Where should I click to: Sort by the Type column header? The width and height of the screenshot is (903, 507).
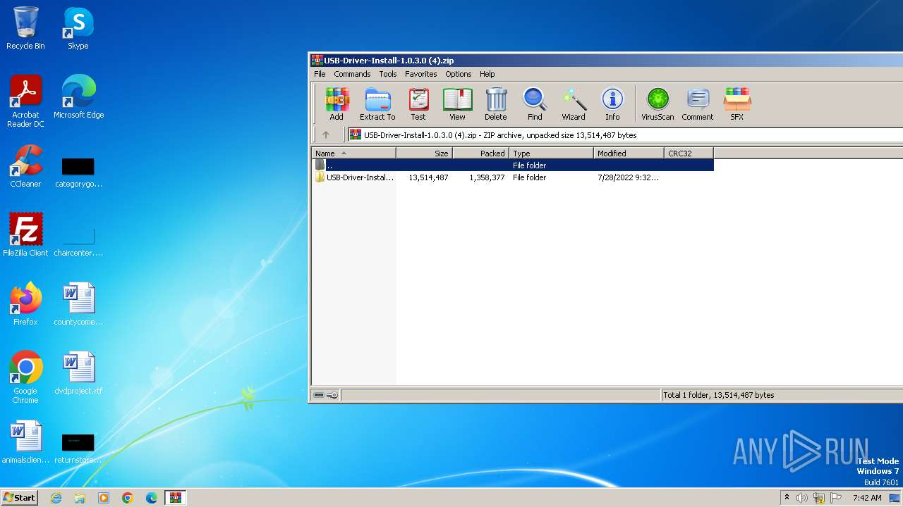click(x=552, y=153)
